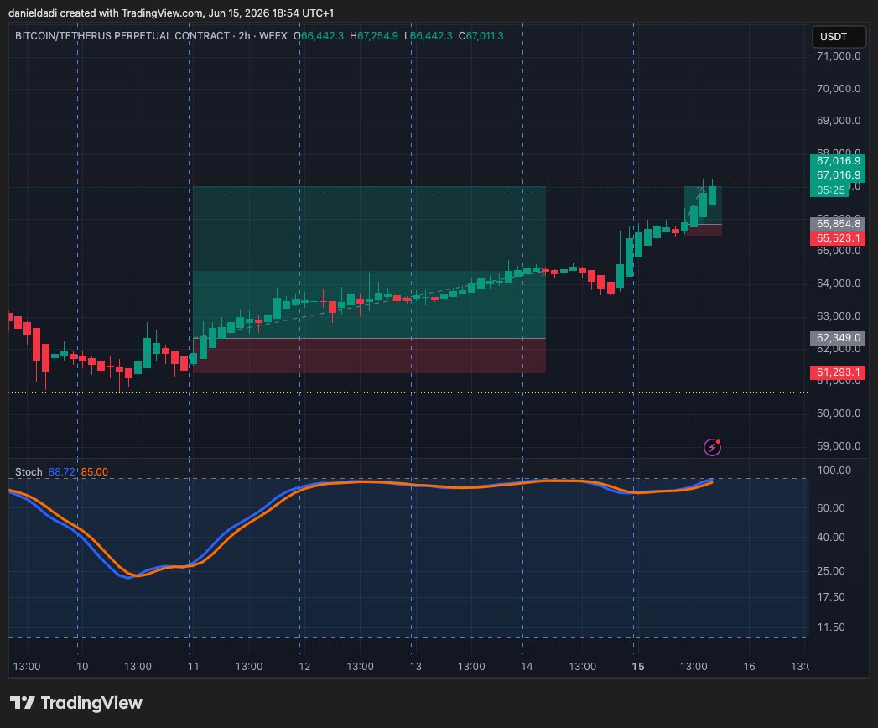Image resolution: width=878 pixels, height=728 pixels.
Task: Click the Stoch orange value 85.00
Action: [x=94, y=472]
